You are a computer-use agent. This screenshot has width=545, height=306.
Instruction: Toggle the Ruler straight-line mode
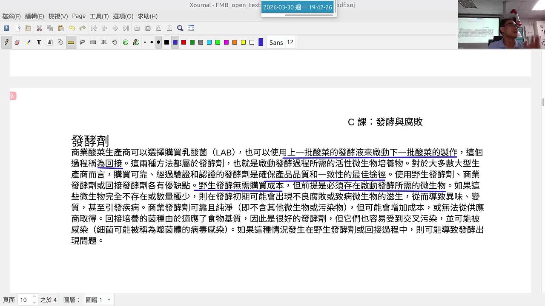(71, 42)
